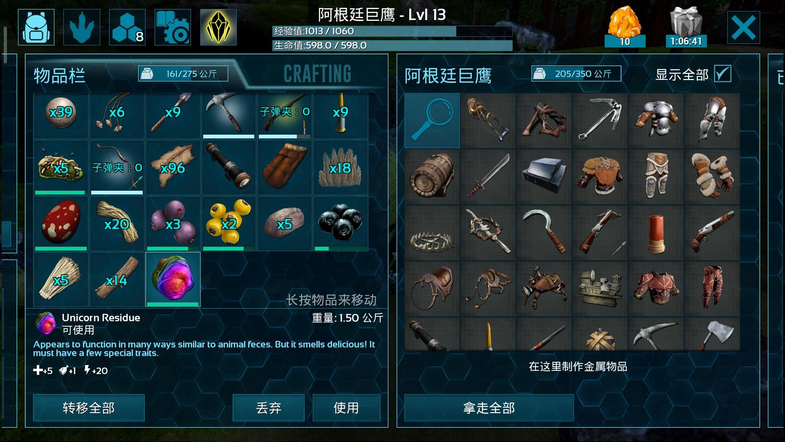The height and width of the screenshot is (442, 785).
Task: Open the amber currency counter
Action: tap(625, 27)
